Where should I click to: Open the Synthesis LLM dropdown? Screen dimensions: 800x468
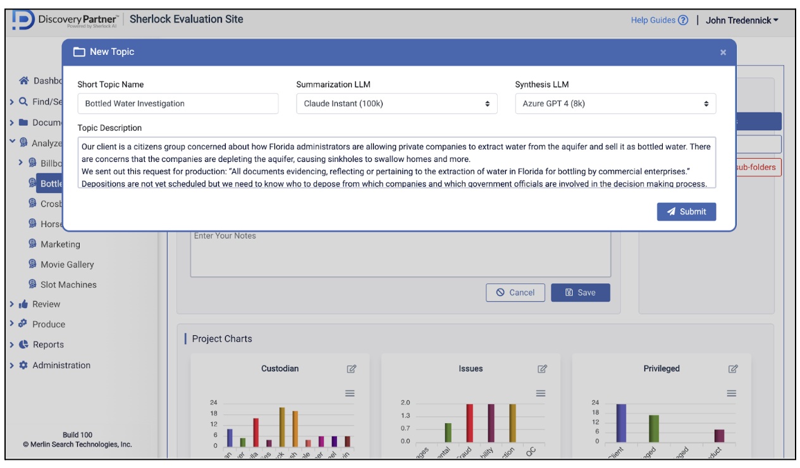tap(615, 104)
